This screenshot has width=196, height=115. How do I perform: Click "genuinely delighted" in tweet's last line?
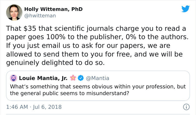pos(40,63)
